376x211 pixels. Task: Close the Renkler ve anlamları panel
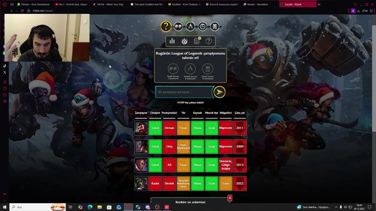[x=230, y=198]
